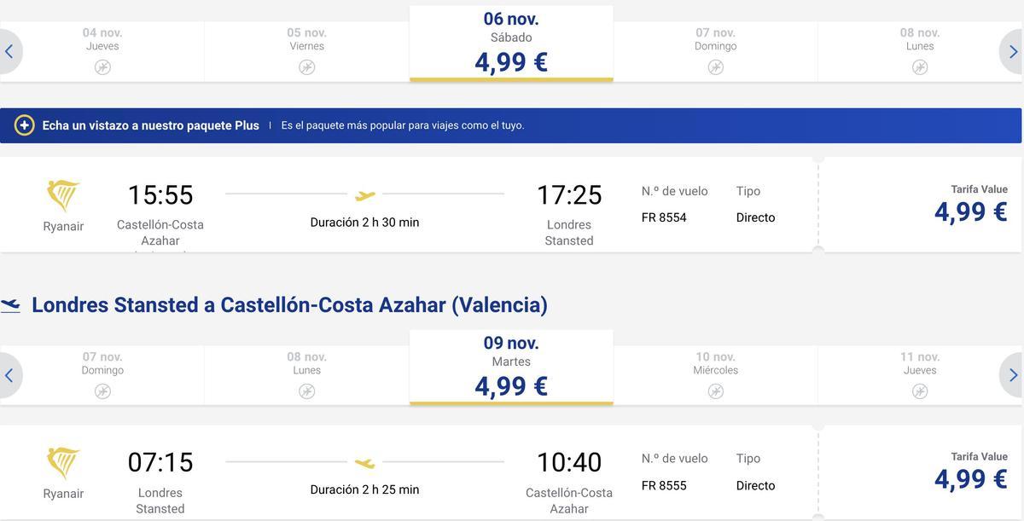Click the no-flight icon under 04 nov. Jueves
1024x521 pixels.
pos(102,67)
